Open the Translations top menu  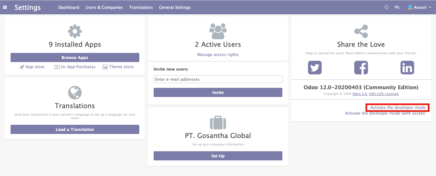click(141, 7)
